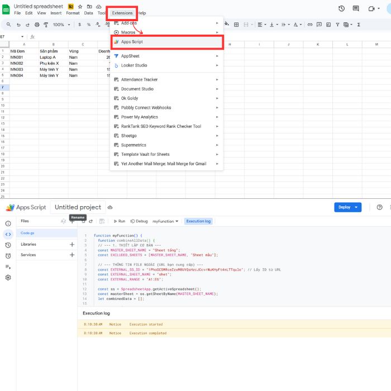Open the Overview info icon in Apps Script sidebar
The height and width of the screenshot is (391, 391).
tap(8, 223)
